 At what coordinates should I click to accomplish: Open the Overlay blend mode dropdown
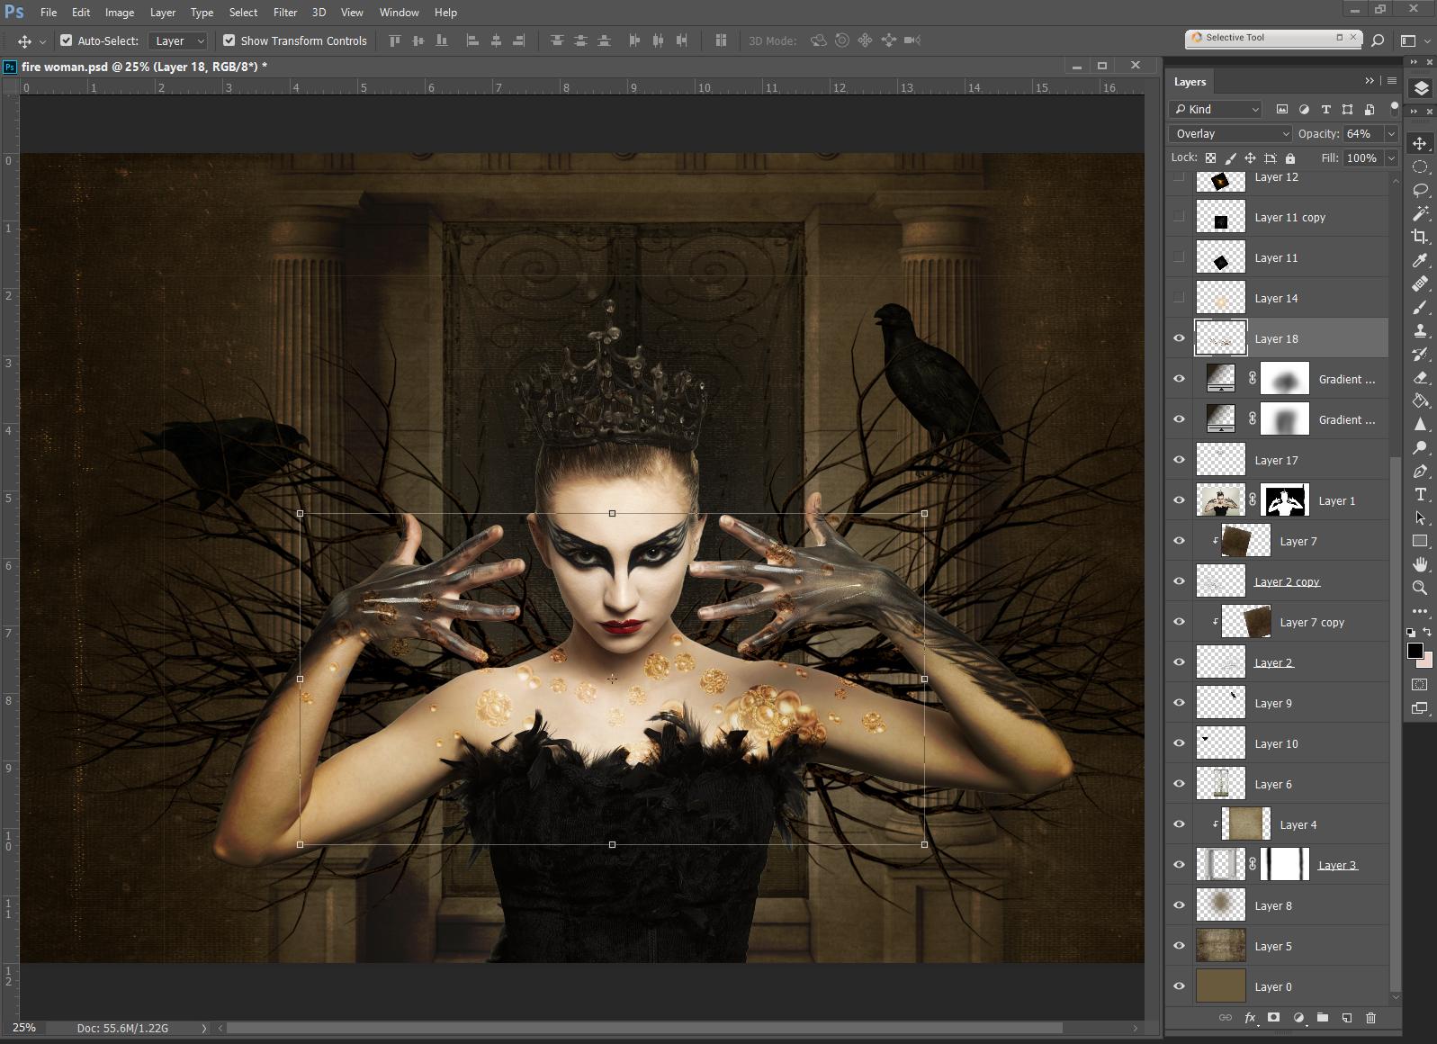[x=1229, y=133]
